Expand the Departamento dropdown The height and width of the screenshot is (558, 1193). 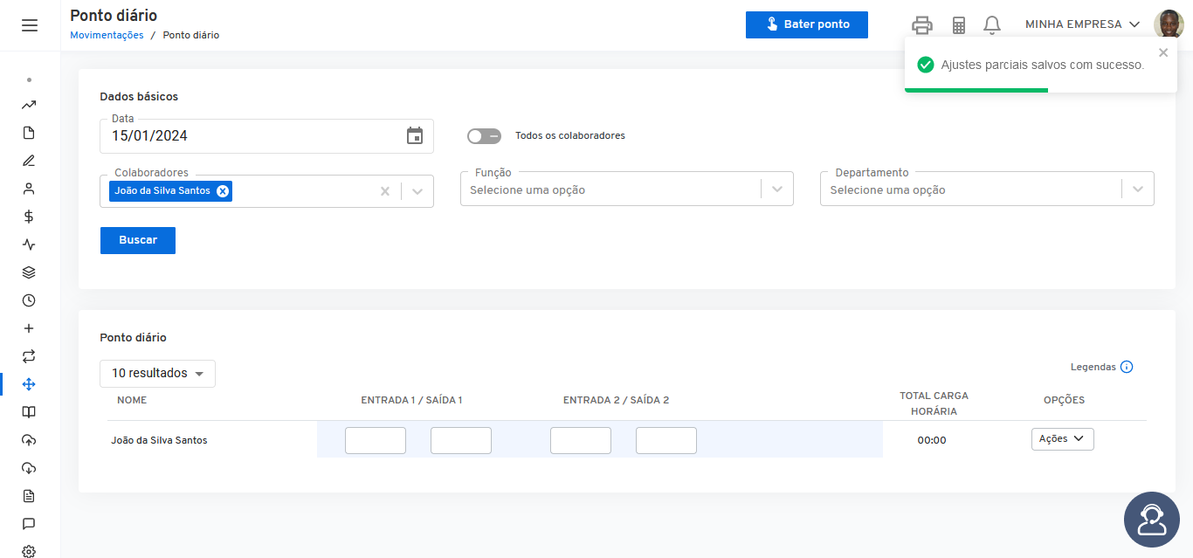pyautogui.click(x=1137, y=189)
